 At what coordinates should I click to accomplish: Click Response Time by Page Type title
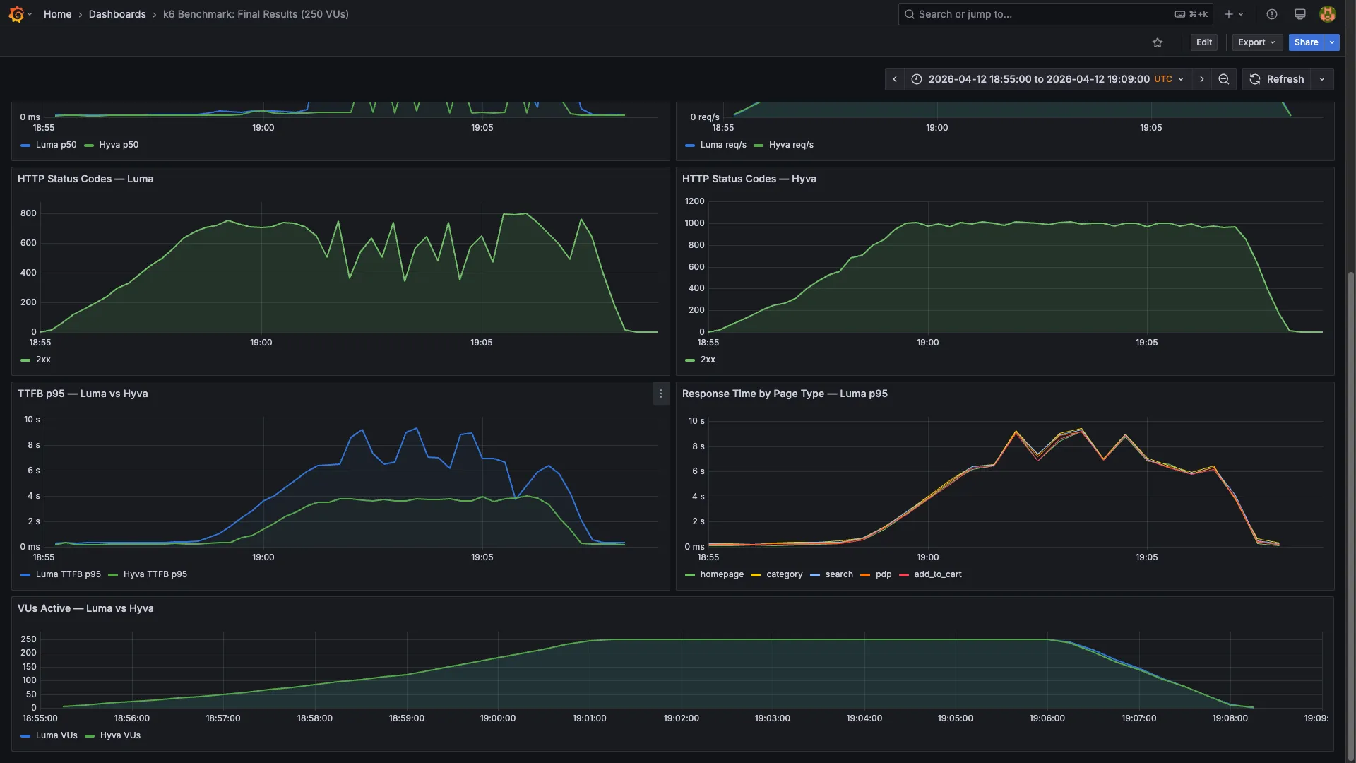click(x=785, y=394)
